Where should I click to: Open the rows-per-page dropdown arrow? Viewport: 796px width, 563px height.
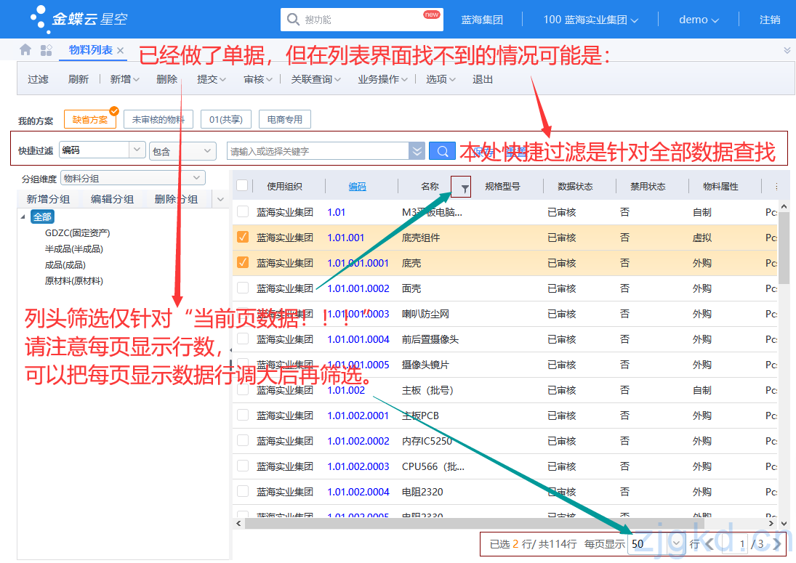click(x=675, y=543)
